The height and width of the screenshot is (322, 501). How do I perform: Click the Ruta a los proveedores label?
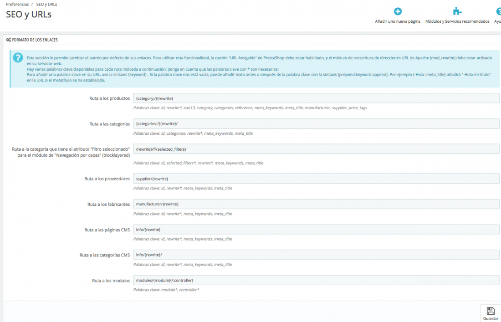tap(107, 179)
